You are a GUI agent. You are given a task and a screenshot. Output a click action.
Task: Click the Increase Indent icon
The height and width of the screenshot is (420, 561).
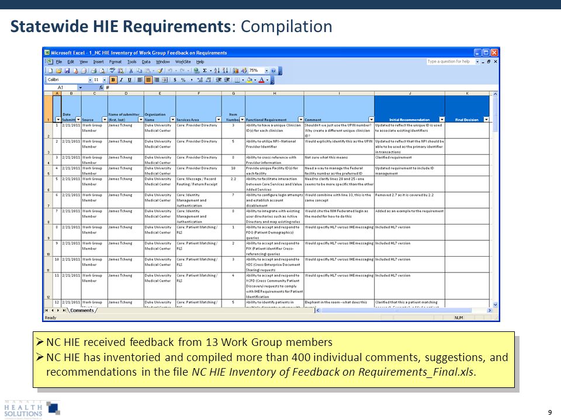[x=227, y=80]
